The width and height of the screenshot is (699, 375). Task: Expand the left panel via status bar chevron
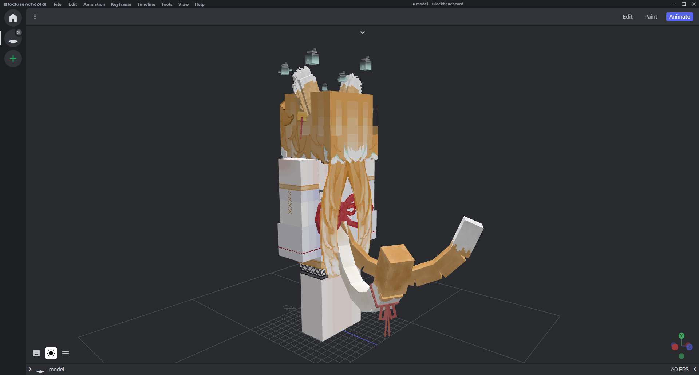click(30, 369)
